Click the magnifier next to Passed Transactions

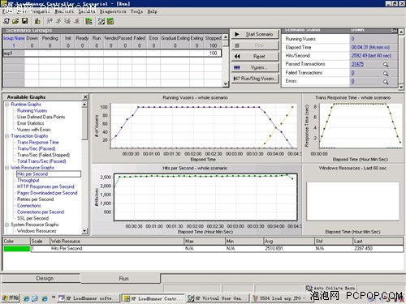(386, 65)
